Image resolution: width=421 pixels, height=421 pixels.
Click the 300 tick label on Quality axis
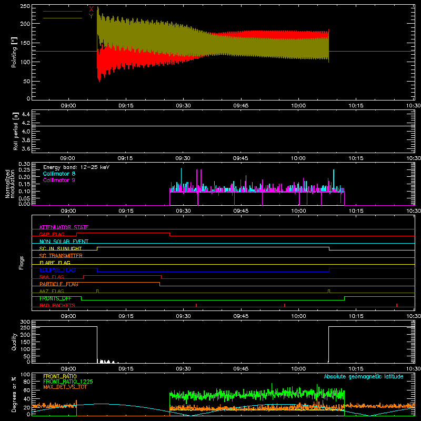(x=25, y=322)
